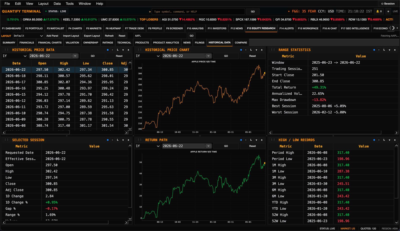Switch to the F4 Charts tab
Viewport: 400px width, 231px height.
(75, 28)
